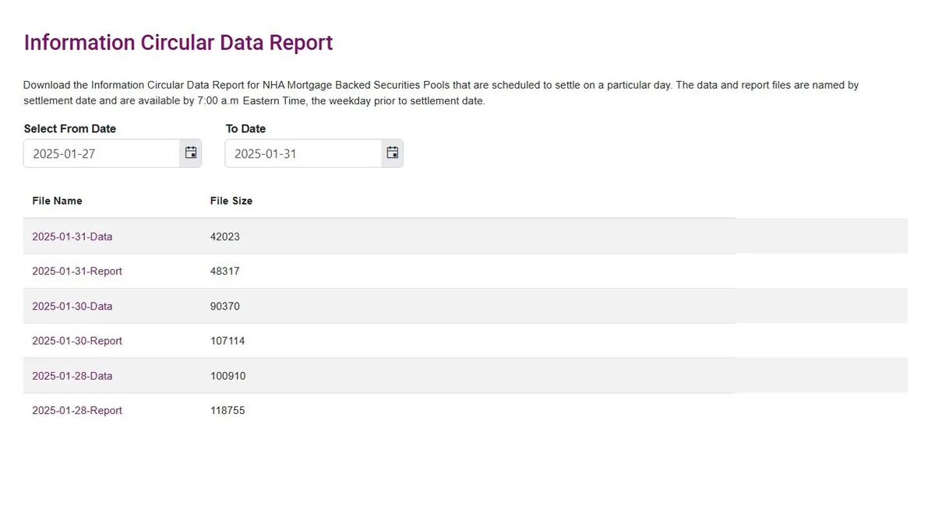The width and height of the screenshot is (935, 526).
Task: Click the Select From Date input field
Action: pos(102,153)
